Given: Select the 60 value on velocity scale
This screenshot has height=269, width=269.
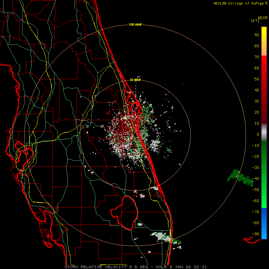Looking at the screenshot, I should tap(257, 68).
